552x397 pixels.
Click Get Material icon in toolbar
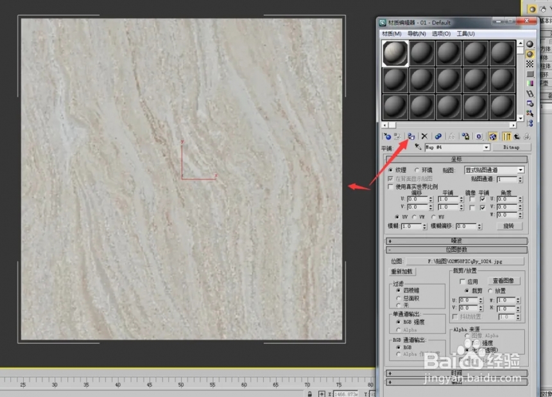[387, 137]
